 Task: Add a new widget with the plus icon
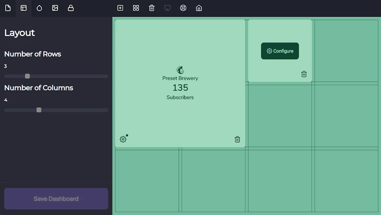[x=120, y=7]
